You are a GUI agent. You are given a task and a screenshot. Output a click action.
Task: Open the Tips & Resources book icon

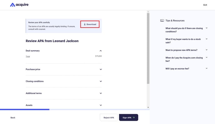click(x=162, y=21)
